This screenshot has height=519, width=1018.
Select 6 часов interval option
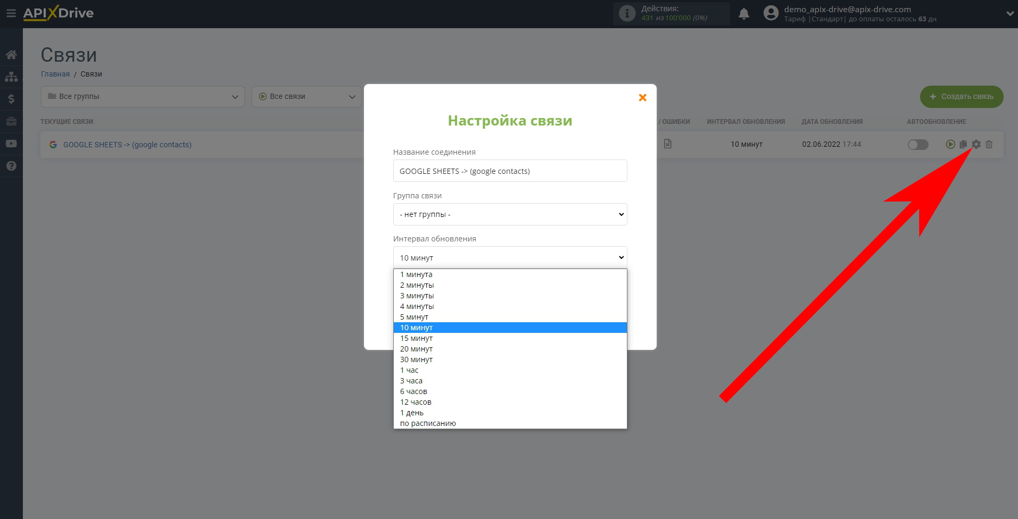[510, 391]
